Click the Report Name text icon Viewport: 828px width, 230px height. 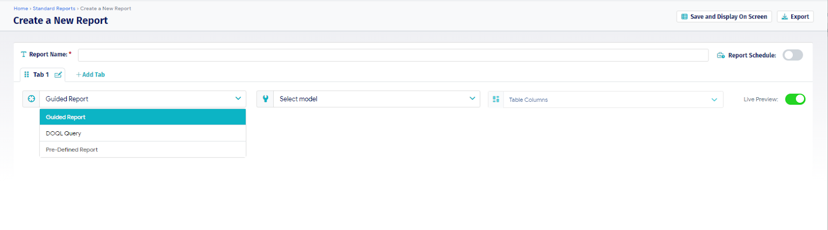click(23, 54)
